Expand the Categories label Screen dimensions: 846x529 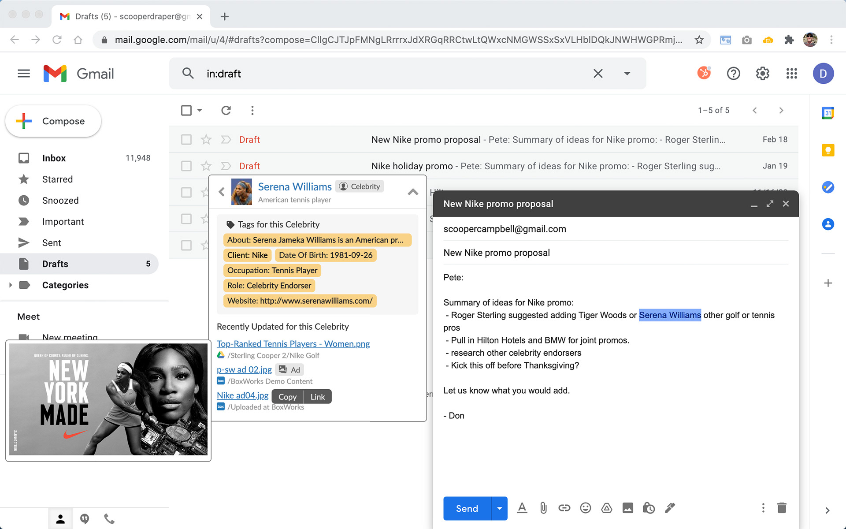pos(11,285)
